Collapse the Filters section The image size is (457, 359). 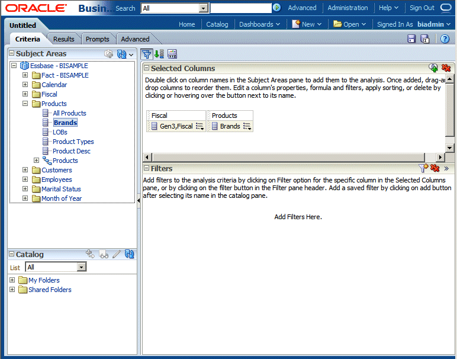pos(147,168)
